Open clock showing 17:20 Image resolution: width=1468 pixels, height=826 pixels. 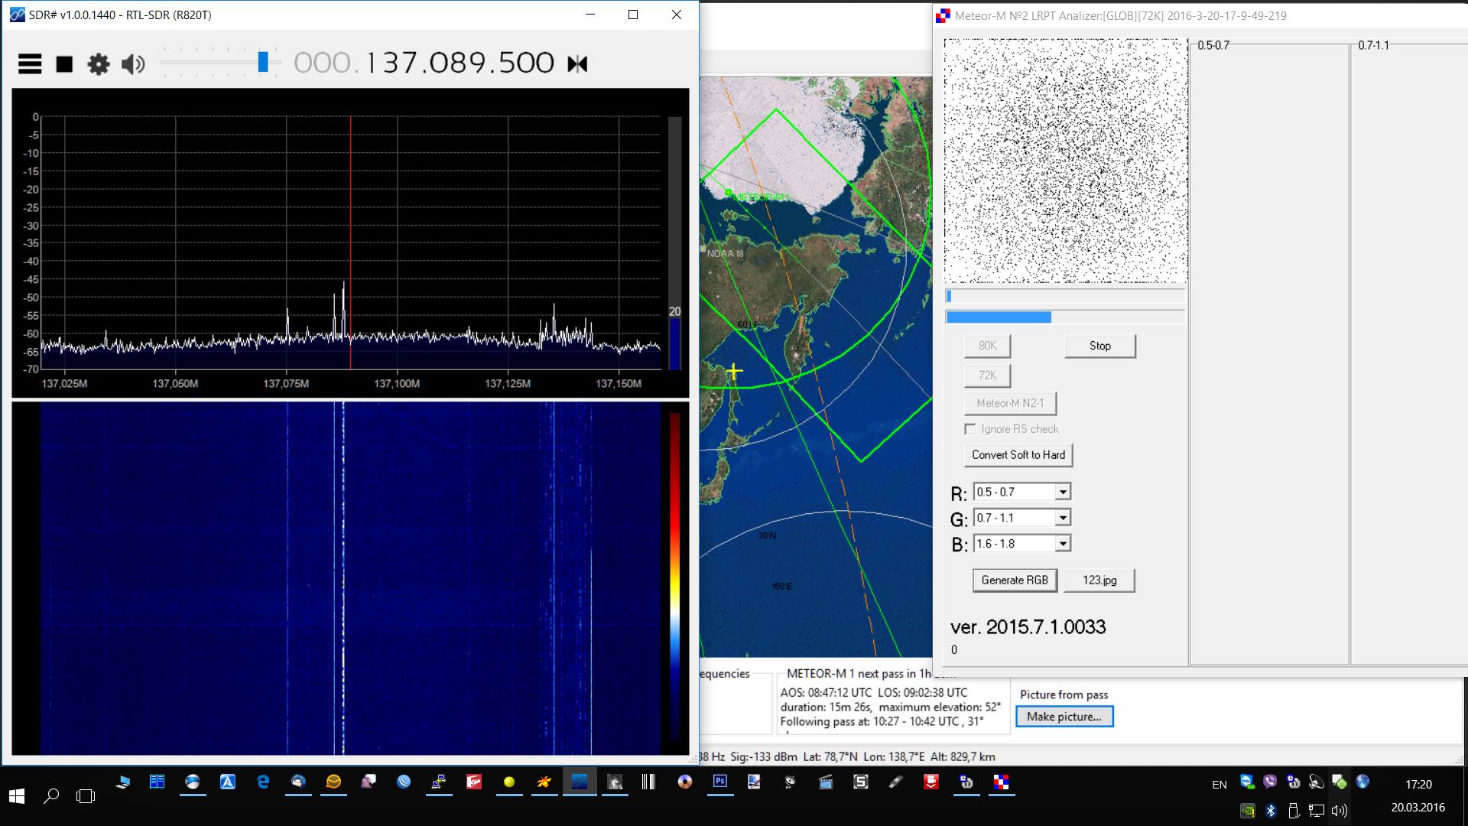(1418, 785)
